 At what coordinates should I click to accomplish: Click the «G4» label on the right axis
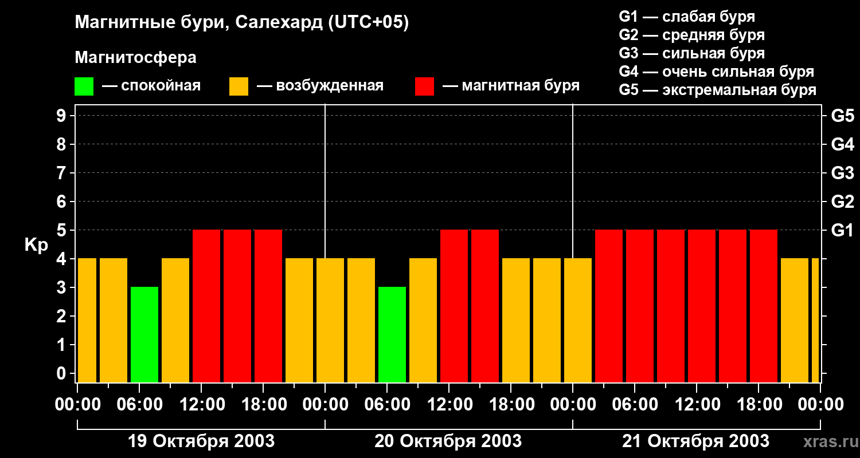click(842, 144)
